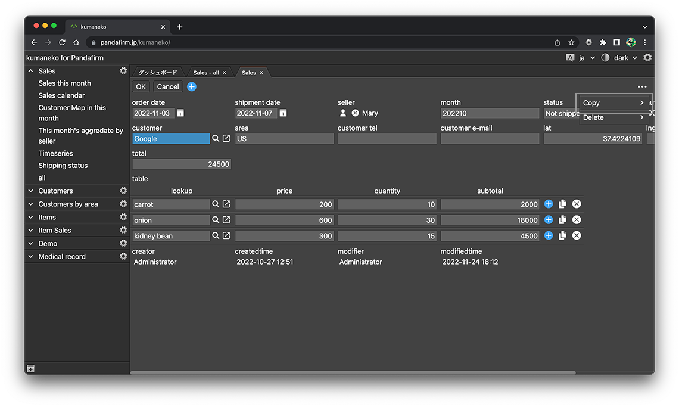Clear seller Mary with the X icon

click(355, 113)
